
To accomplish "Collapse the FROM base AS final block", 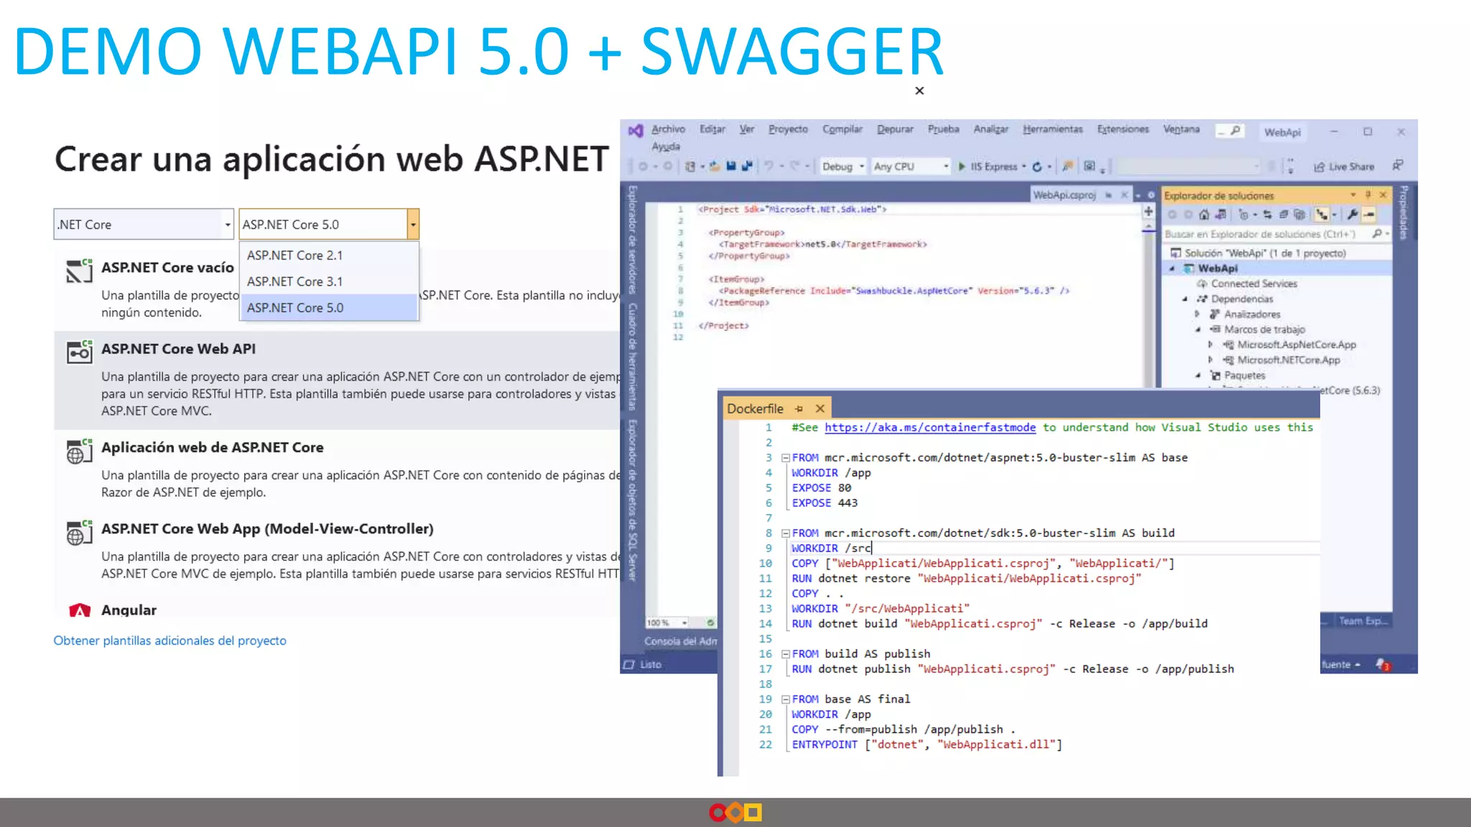I will tap(786, 699).
